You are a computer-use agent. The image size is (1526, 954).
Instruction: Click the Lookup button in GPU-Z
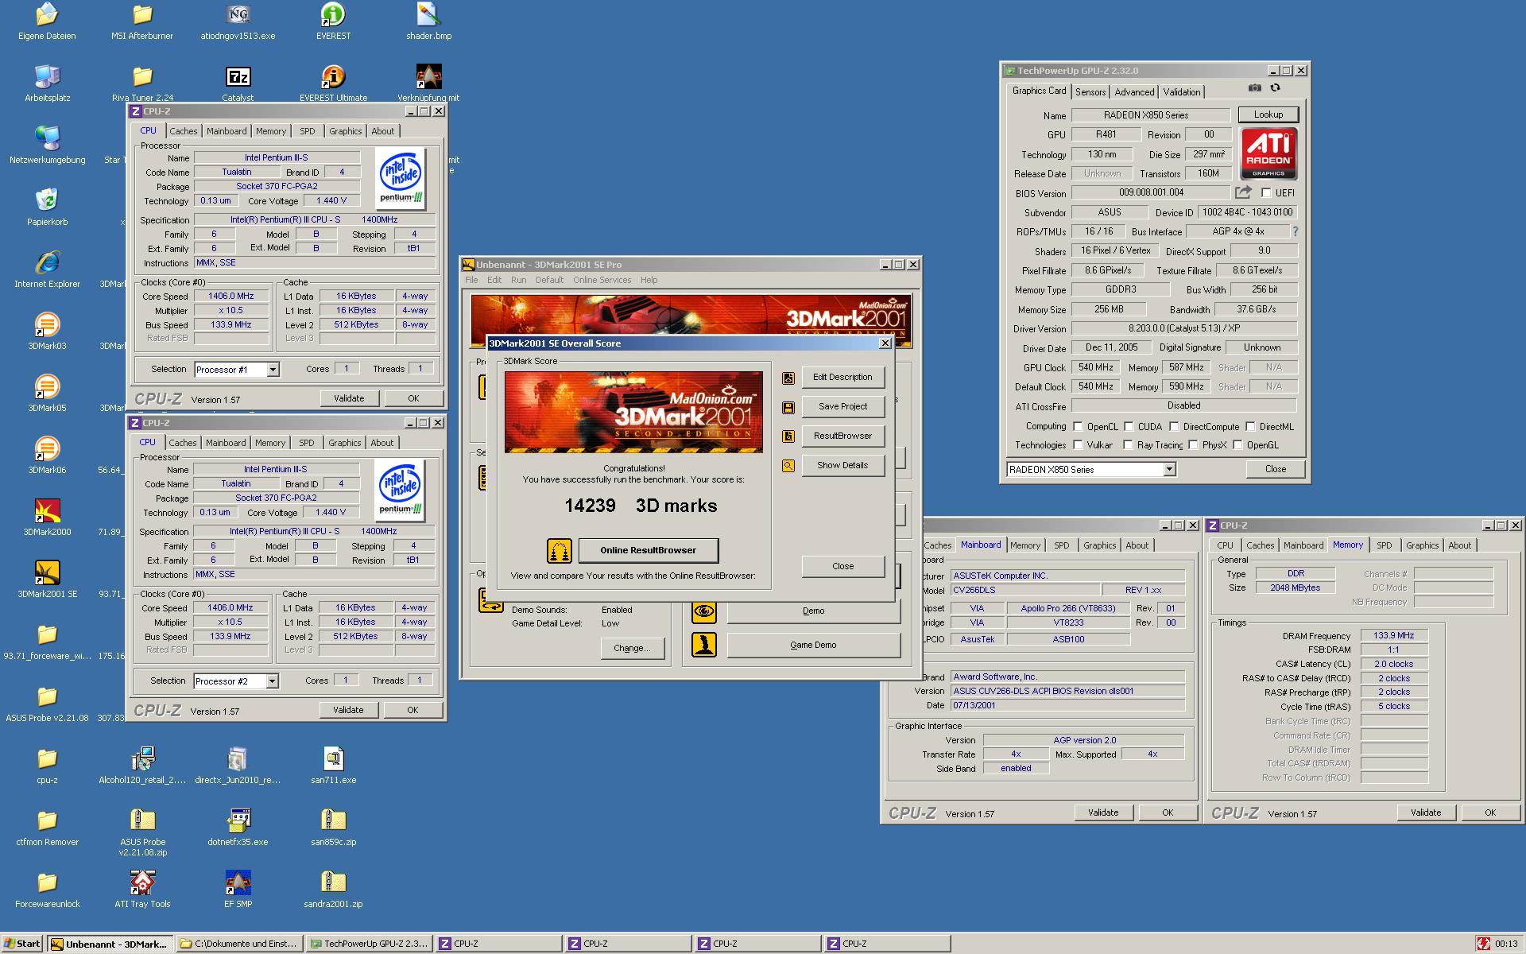1268,114
